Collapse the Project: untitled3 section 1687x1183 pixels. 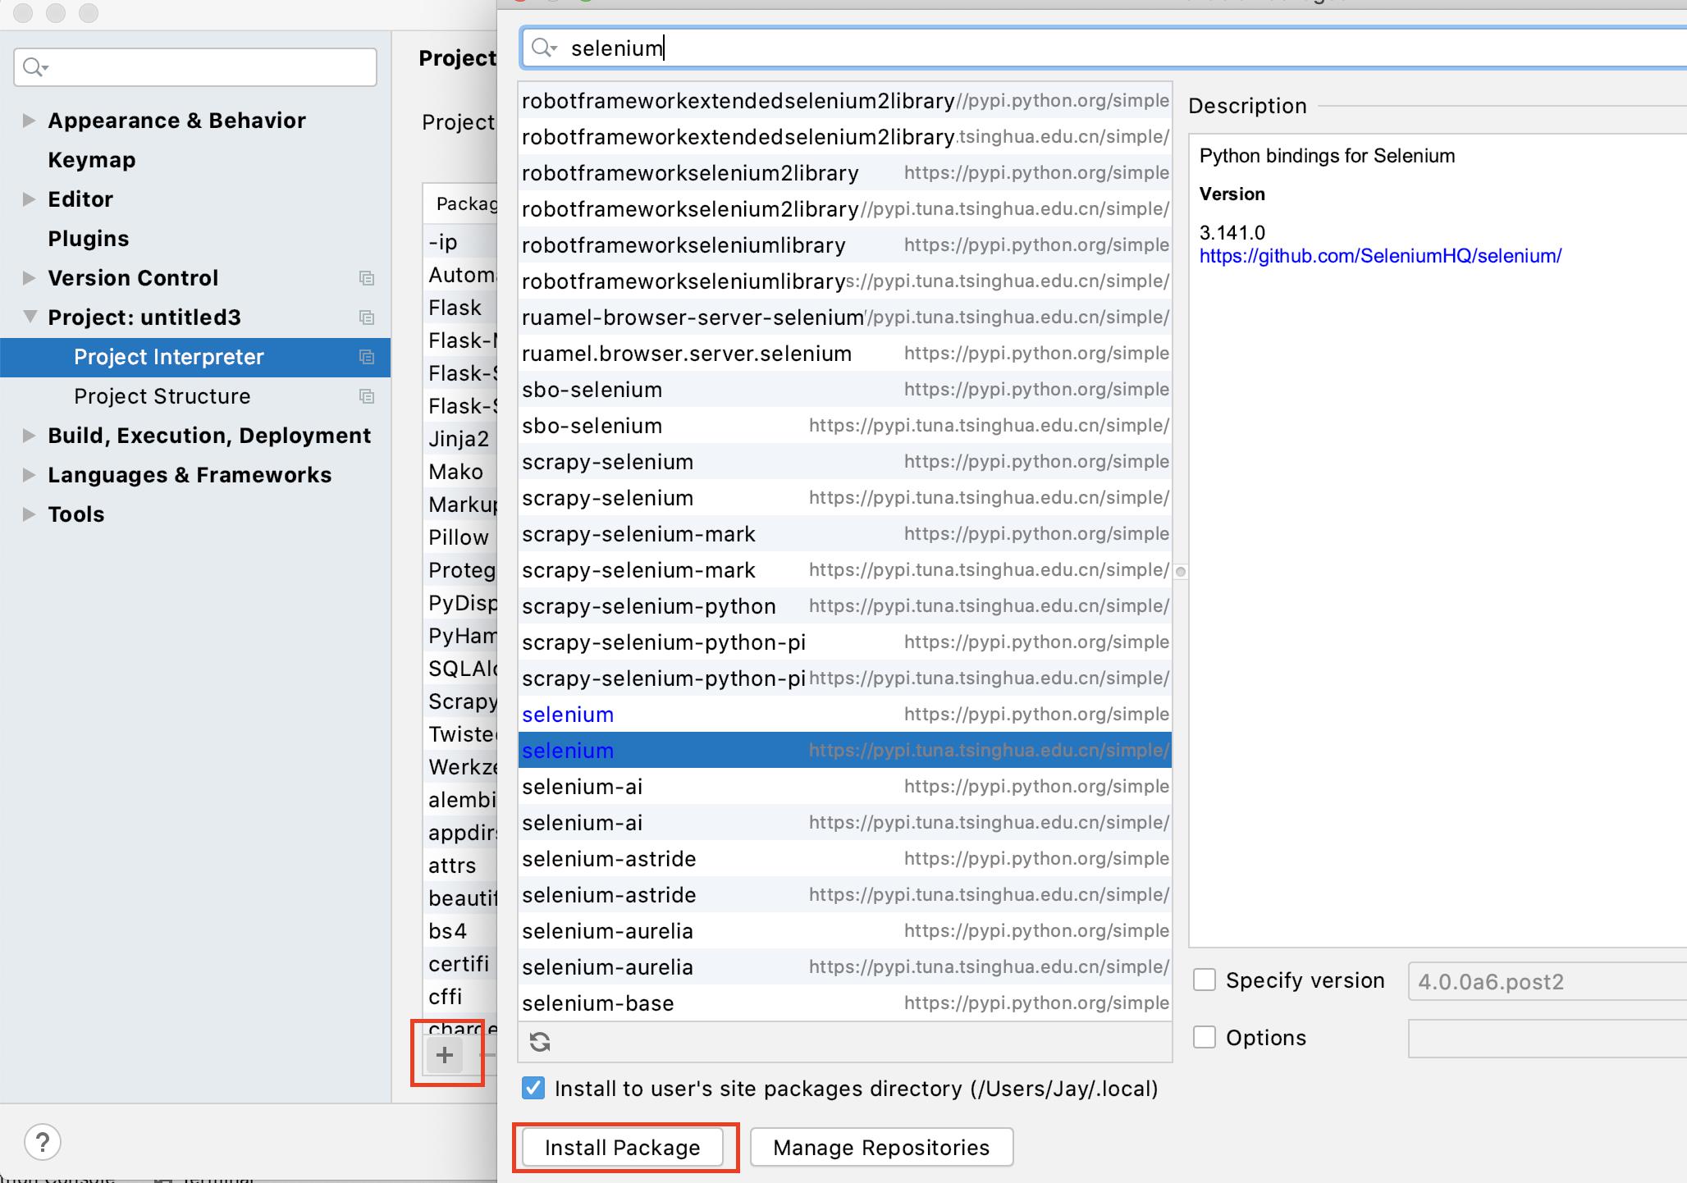[x=30, y=317]
